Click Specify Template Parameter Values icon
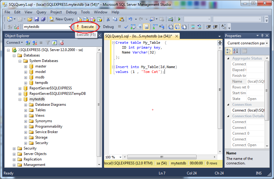274x179 pixels. (x=224, y=27)
